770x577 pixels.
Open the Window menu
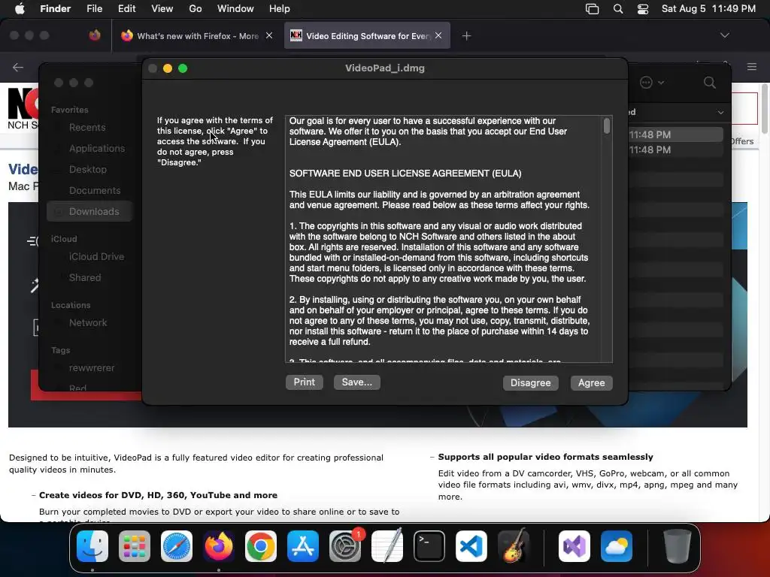coord(235,8)
